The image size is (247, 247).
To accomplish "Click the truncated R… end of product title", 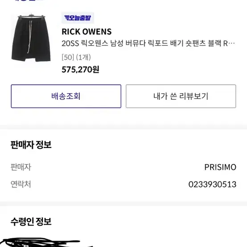I will tap(229, 43).
